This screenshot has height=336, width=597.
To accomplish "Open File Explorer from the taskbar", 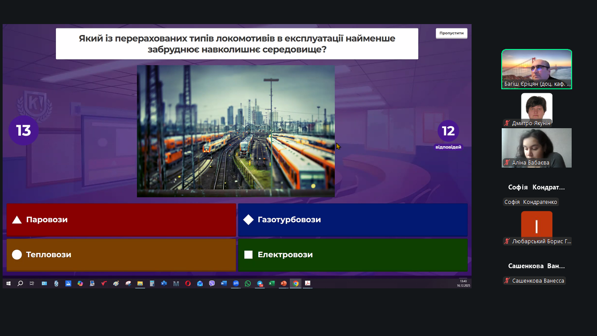I will pyautogui.click(x=140, y=283).
